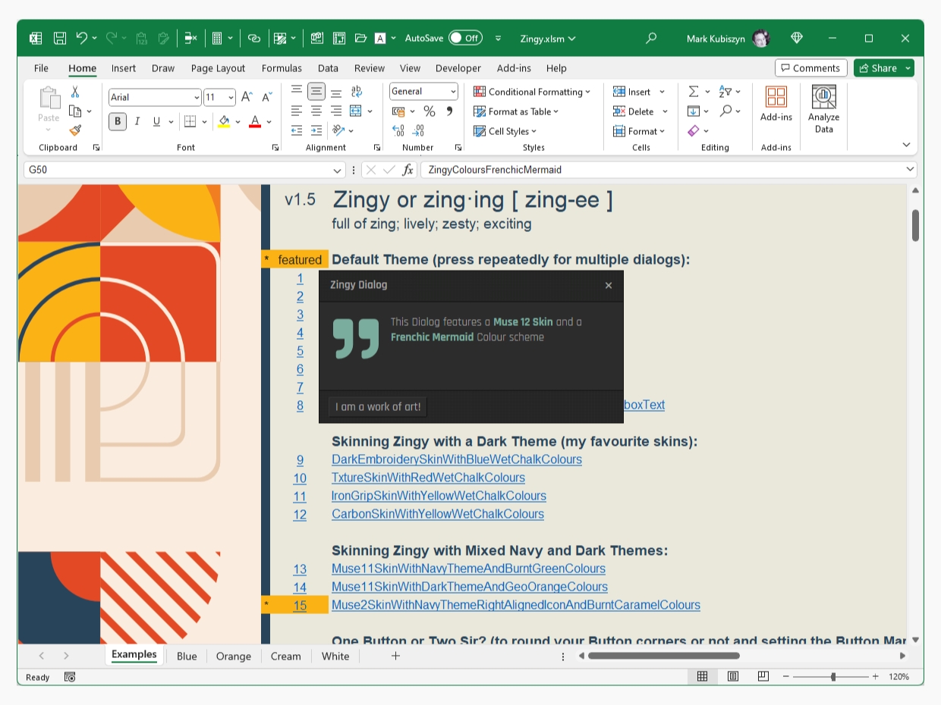Expand the General number format dropdown
This screenshot has width=941, height=705.
[x=453, y=92]
